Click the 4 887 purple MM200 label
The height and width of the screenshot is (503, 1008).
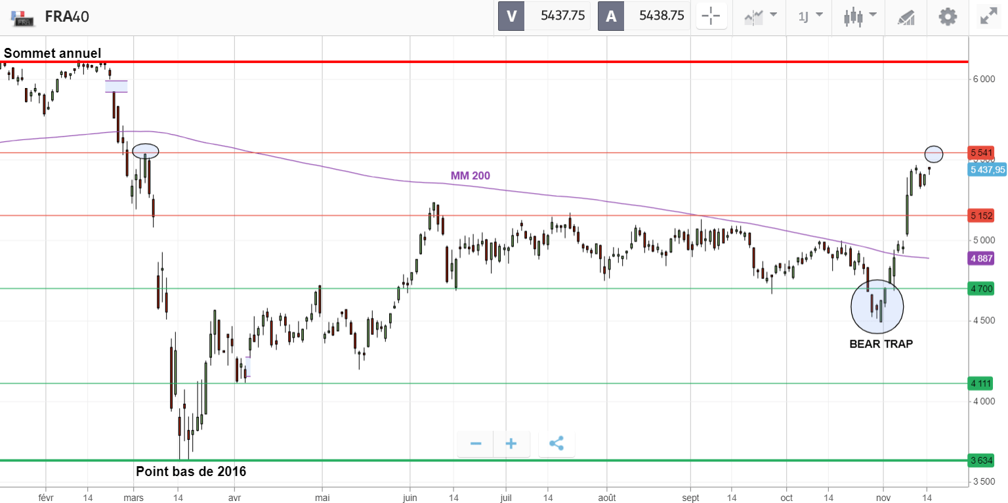pos(982,258)
